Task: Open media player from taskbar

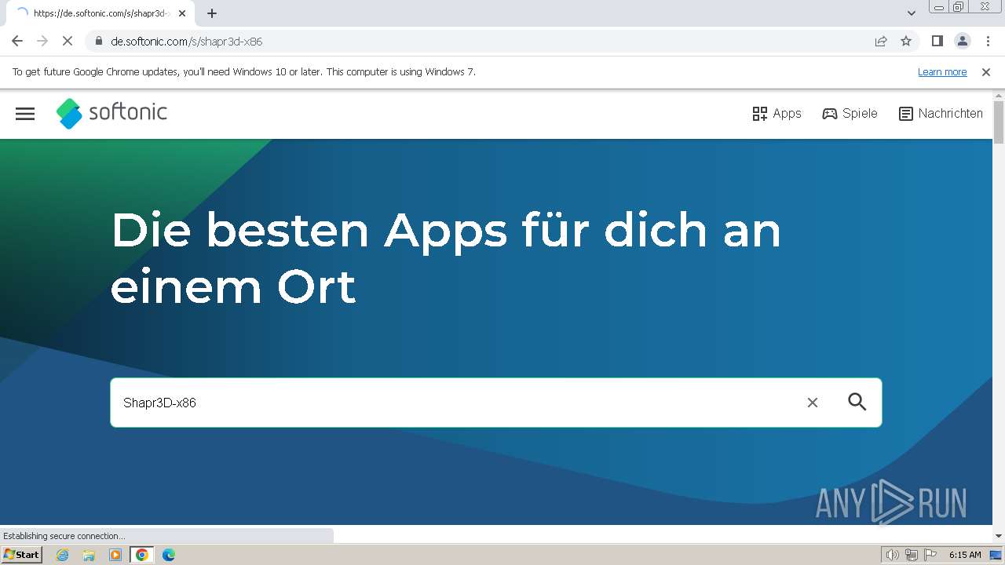Action: pos(115,555)
